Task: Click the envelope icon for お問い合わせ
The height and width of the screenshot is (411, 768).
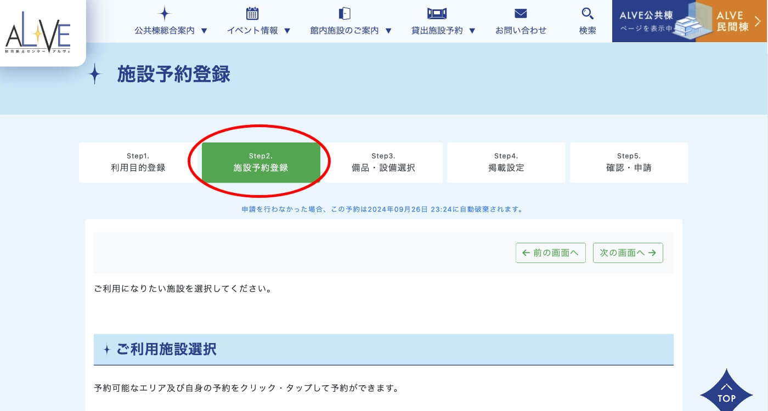Action: pyautogui.click(x=521, y=14)
